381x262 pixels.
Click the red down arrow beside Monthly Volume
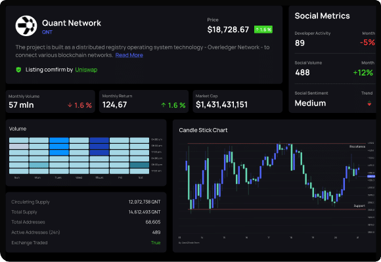coord(70,105)
